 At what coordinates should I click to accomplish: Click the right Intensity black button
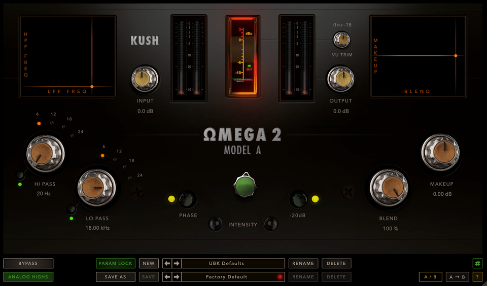point(270,224)
